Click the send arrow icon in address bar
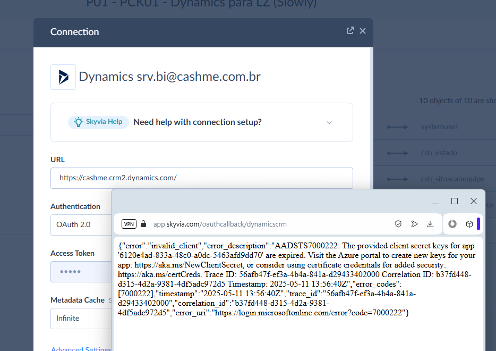Image resolution: width=496 pixels, height=351 pixels. (x=414, y=224)
